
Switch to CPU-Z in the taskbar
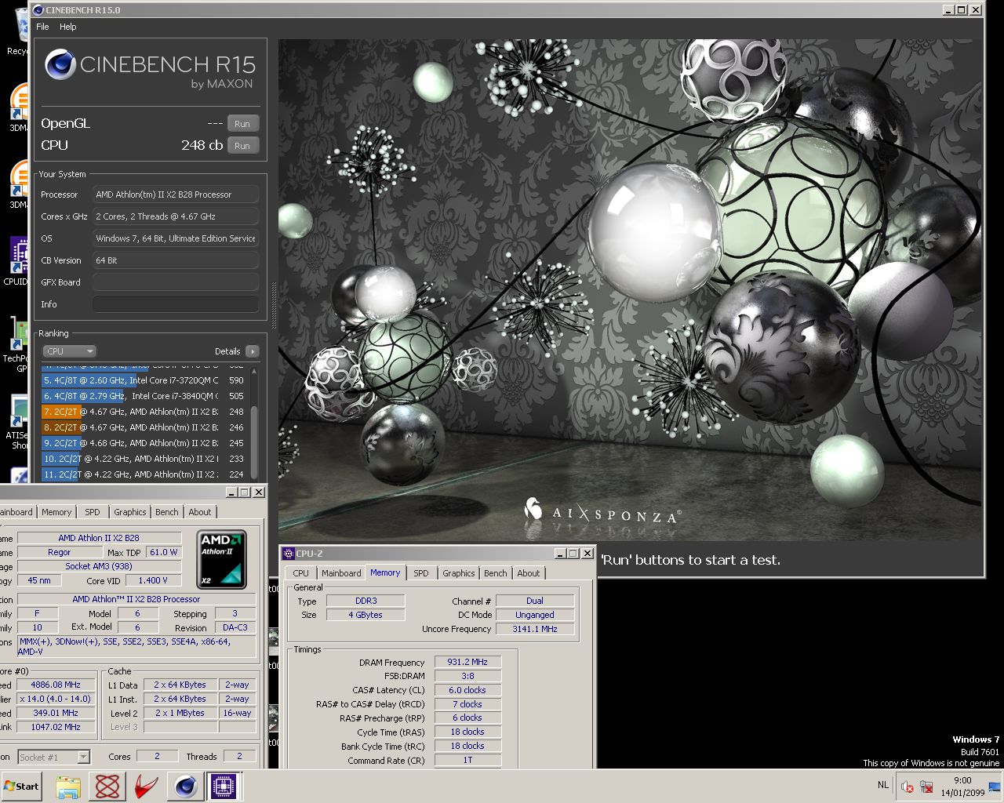tap(223, 787)
